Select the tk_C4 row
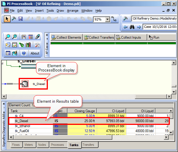This screenshot has width=178, height=152. [x=88, y=116]
